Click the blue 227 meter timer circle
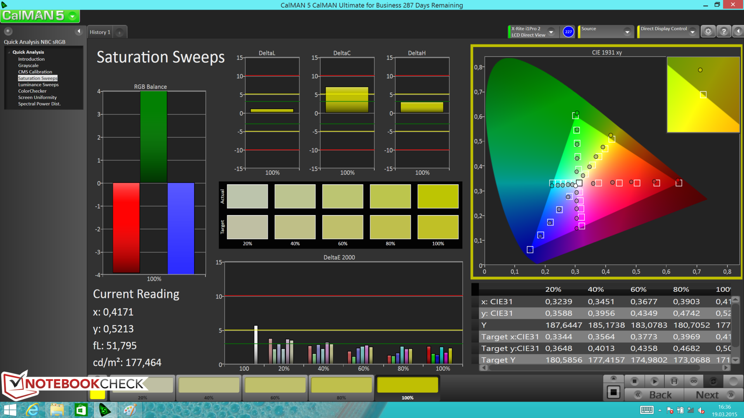744x418 pixels. [568, 32]
